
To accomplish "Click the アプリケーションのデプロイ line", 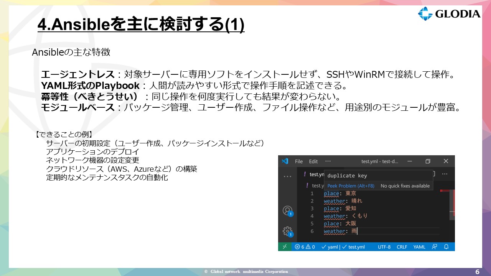I will (92, 152).
